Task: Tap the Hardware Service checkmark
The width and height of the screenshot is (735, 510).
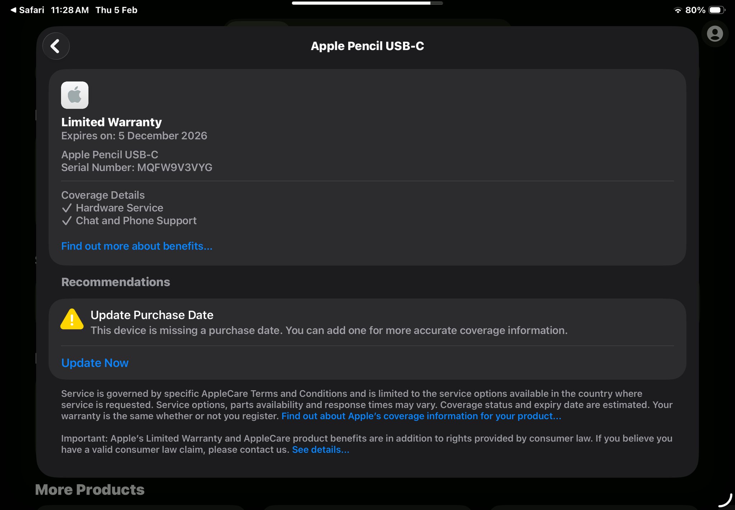Action: pos(67,208)
